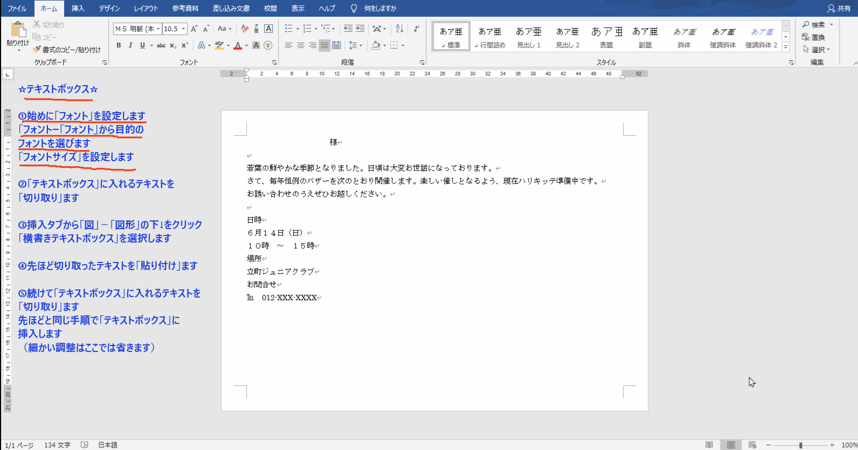Click the Format Painter brush icon
This screenshot has width=858, height=450.
pos(37,50)
